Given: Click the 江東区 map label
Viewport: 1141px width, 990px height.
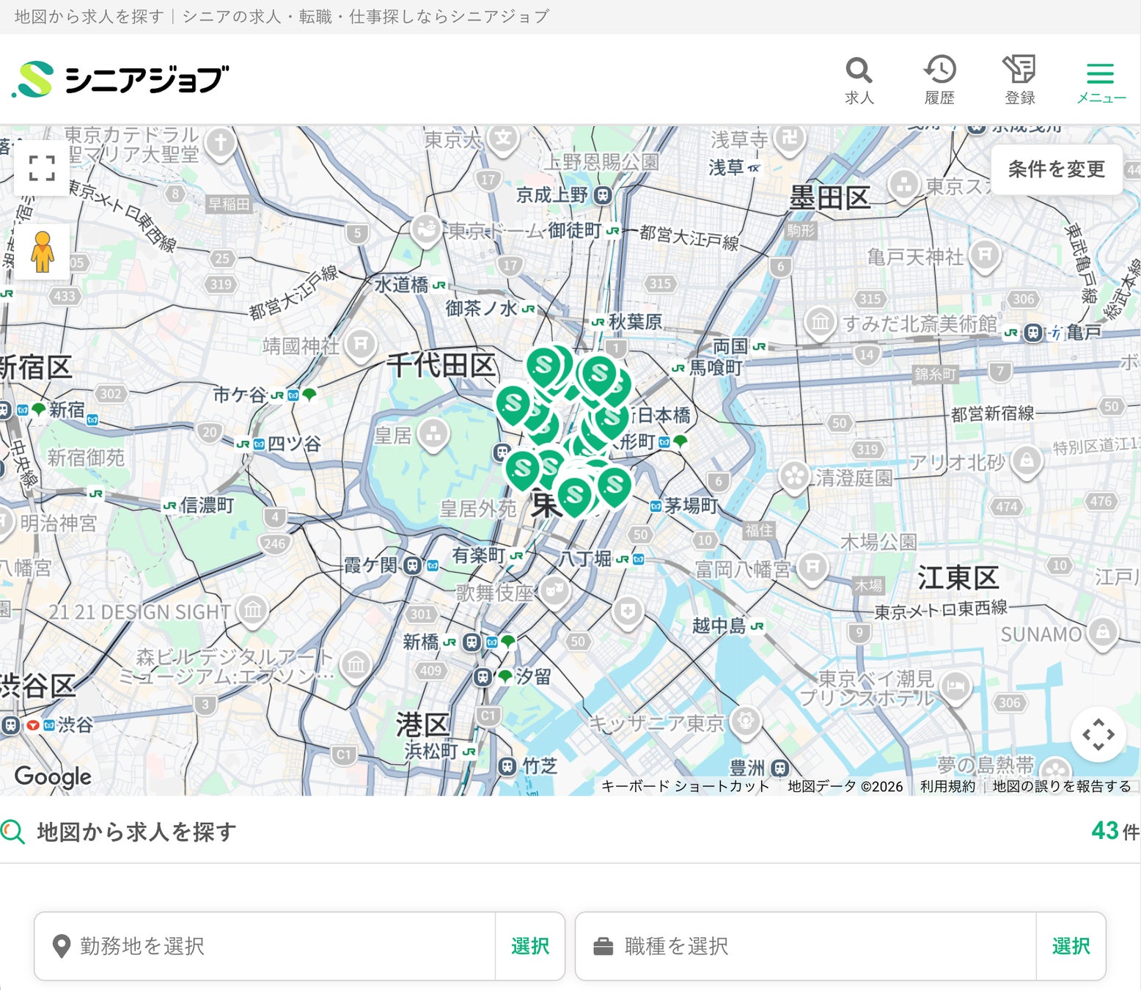Looking at the screenshot, I should [x=958, y=578].
